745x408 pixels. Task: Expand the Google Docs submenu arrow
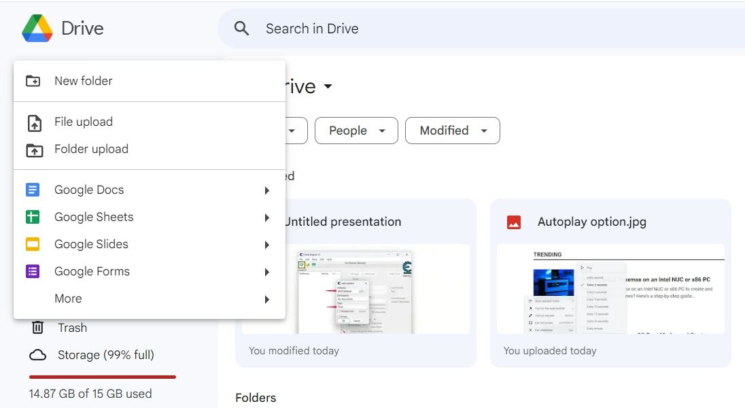[x=266, y=190]
